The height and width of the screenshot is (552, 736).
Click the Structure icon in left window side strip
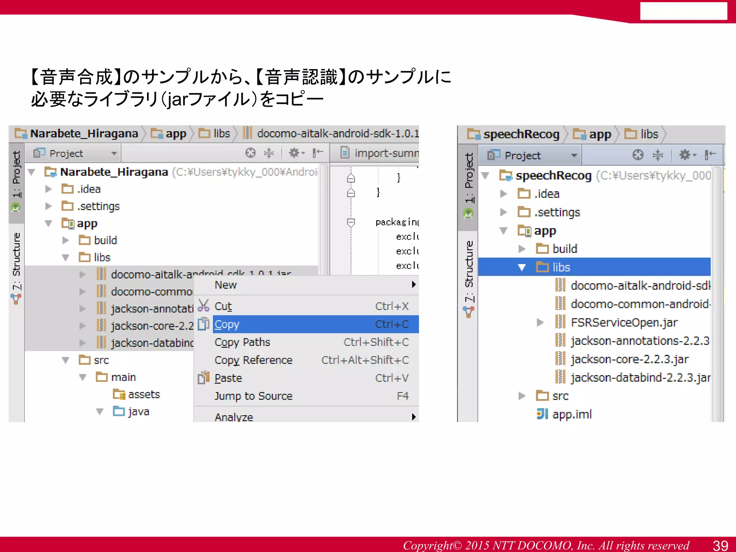tap(16, 299)
